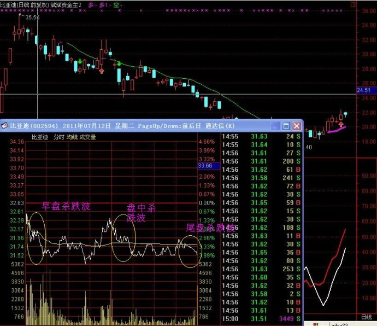Select the 均线 label in intraday header
This screenshot has width=377, height=326.
pyautogui.click(x=72, y=137)
